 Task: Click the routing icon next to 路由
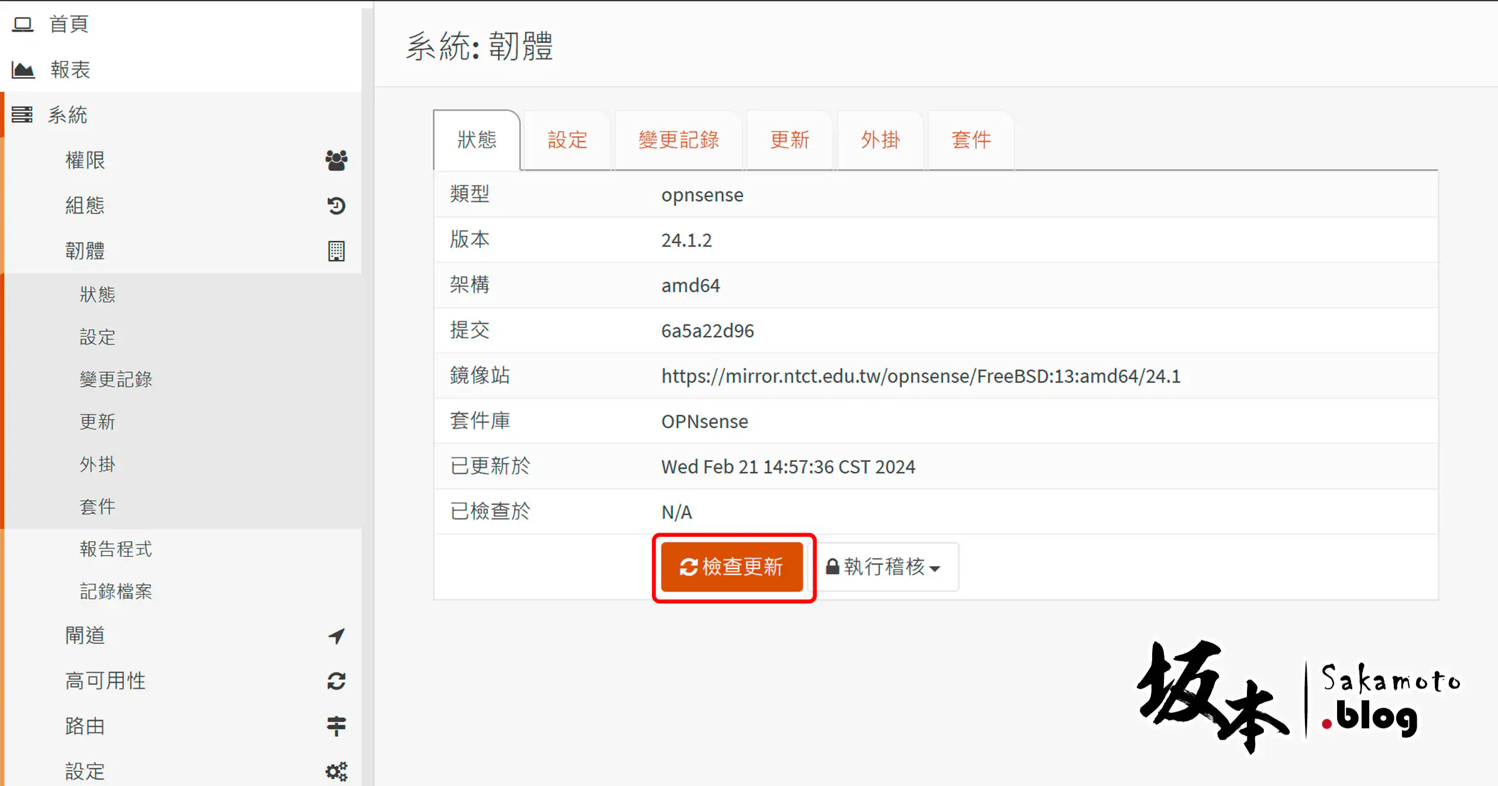(336, 725)
